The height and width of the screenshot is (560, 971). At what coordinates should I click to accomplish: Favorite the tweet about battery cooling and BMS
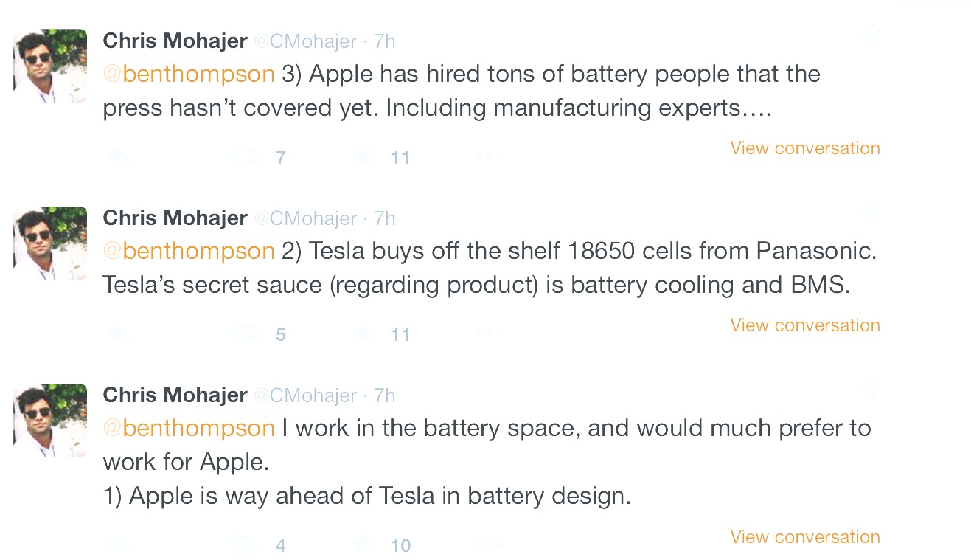pyautogui.click(x=362, y=334)
